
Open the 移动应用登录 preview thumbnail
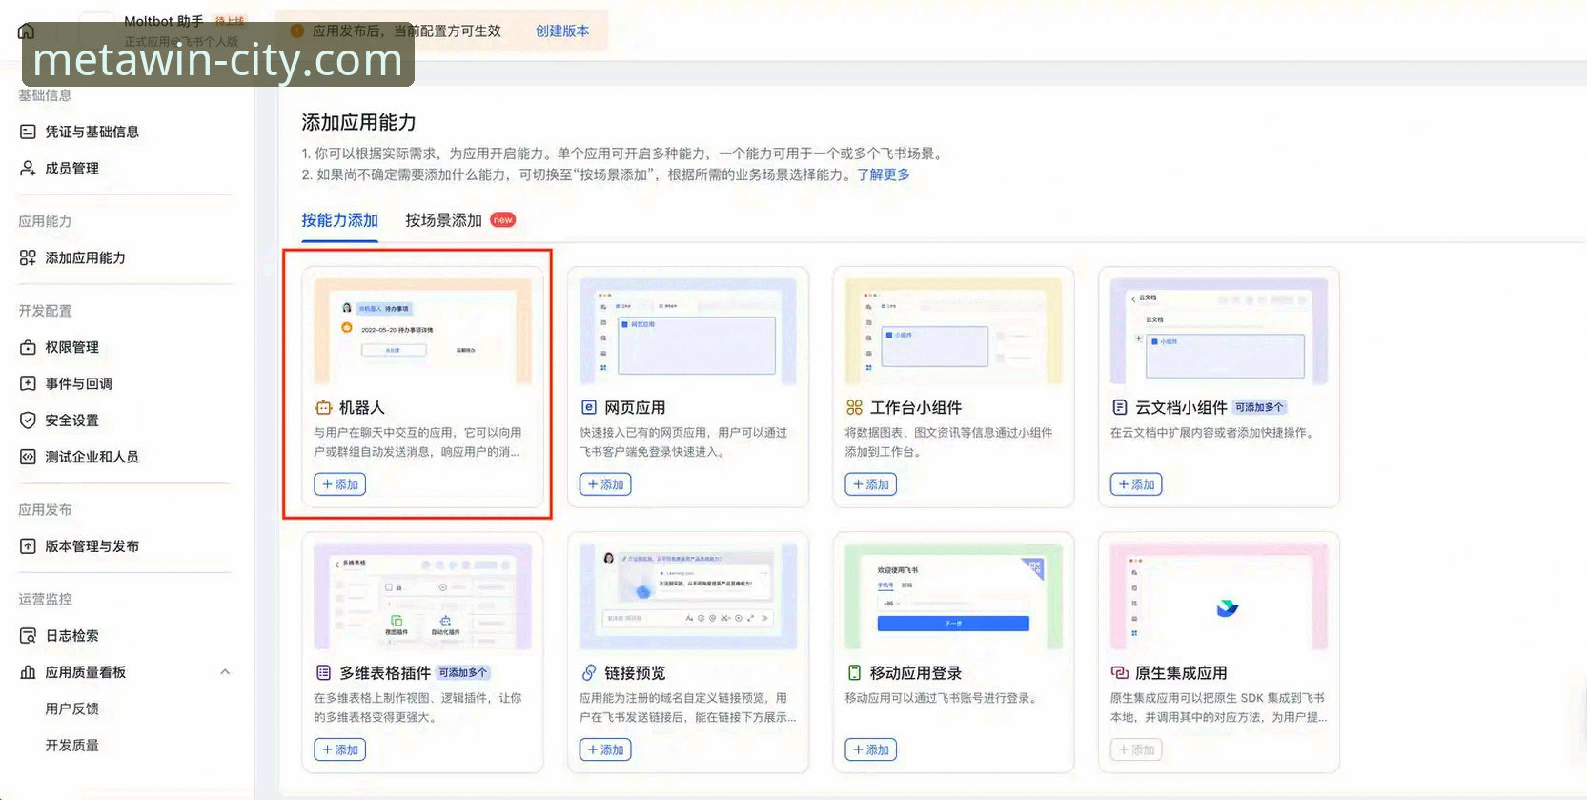[953, 596]
